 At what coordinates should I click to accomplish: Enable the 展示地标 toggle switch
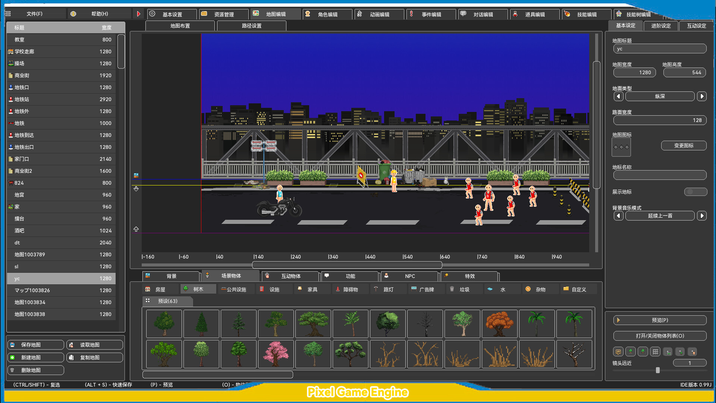pyautogui.click(x=695, y=192)
